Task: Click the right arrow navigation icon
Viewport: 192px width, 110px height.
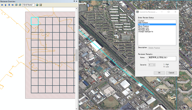Action: [12, 5]
